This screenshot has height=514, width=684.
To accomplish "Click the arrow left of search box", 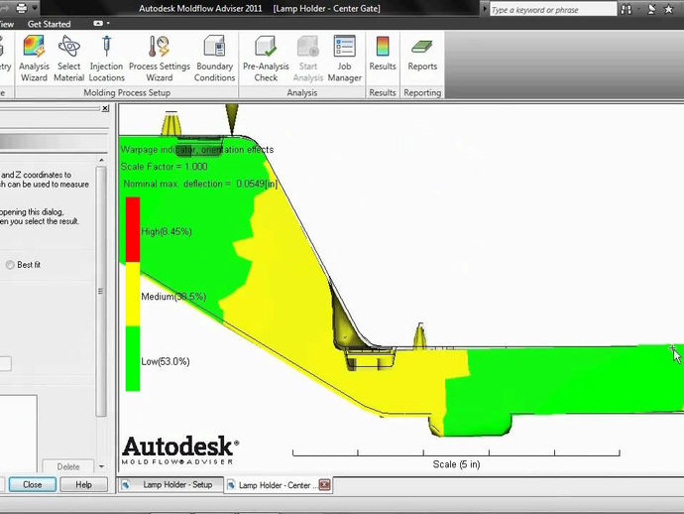I will coord(484,9).
